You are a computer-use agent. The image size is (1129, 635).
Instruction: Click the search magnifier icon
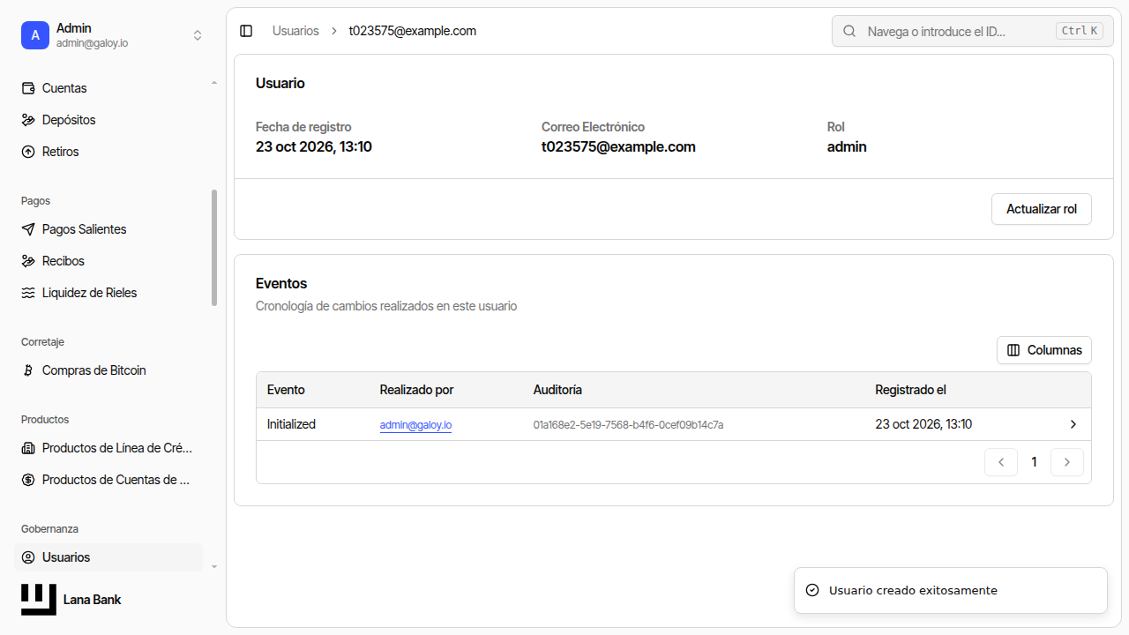[x=850, y=31]
